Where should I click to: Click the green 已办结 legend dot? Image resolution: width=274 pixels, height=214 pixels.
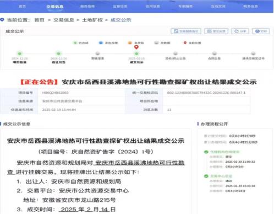click(x=75, y=43)
